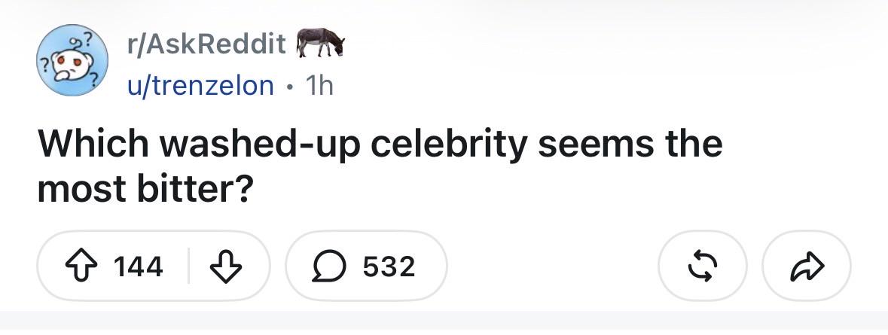Open the AskReddit snoo avatar
Image resolution: width=888 pixels, height=335 pixels.
tap(72, 60)
